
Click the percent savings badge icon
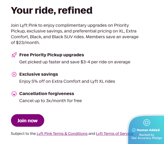click(x=14, y=74)
